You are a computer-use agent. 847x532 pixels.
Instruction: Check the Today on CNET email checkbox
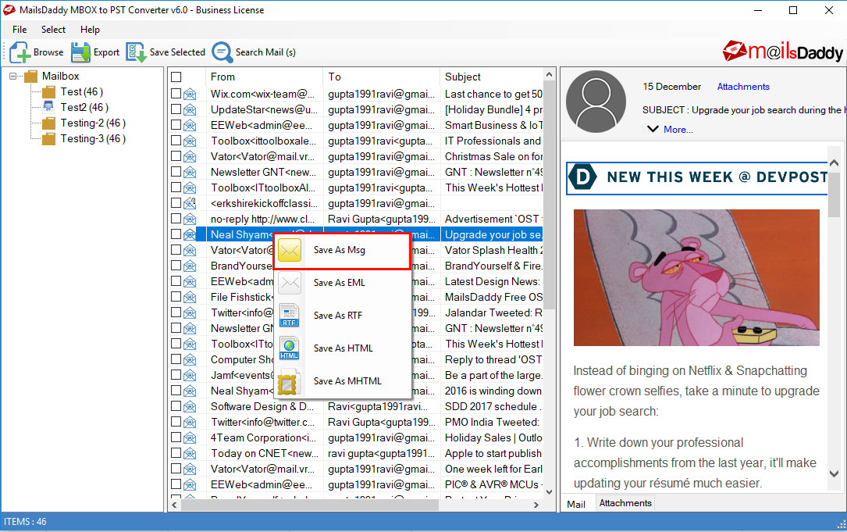tap(176, 453)
